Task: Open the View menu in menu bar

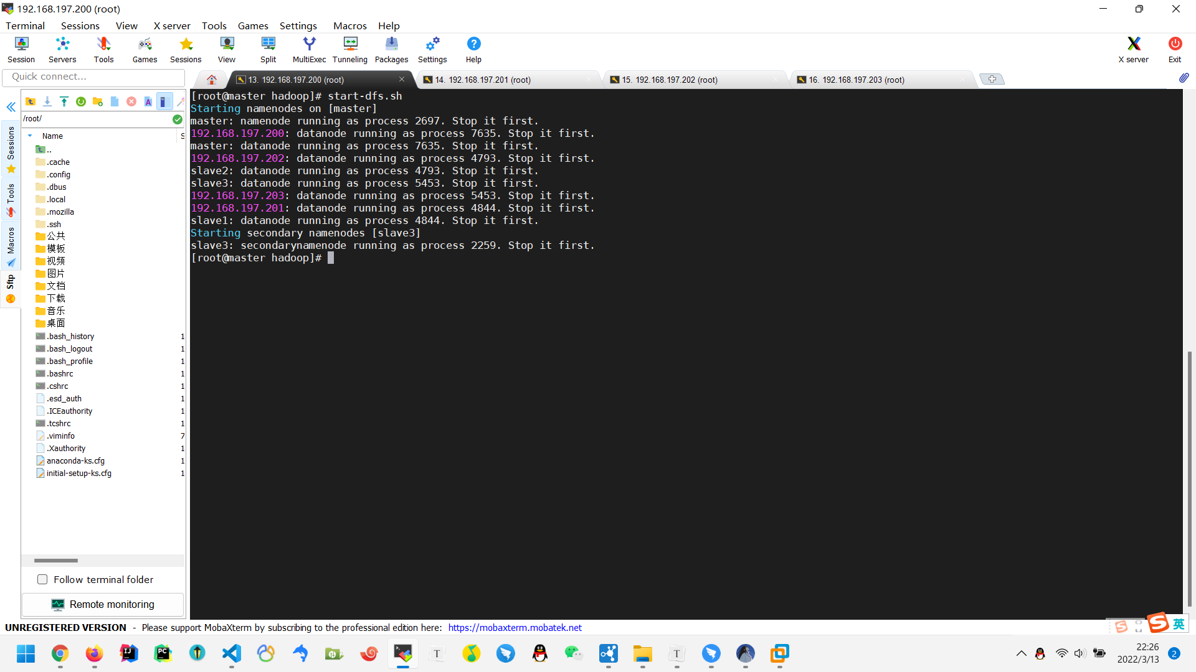Action: click(x=126, y=26)
